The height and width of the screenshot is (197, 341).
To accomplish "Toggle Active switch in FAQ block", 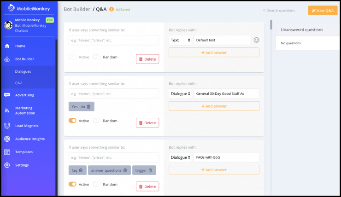I will 72,184.
